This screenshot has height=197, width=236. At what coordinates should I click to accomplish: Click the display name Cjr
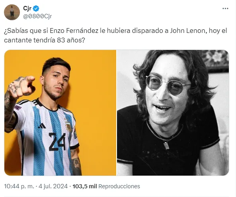pyautogui.click(x=27, y=8)
